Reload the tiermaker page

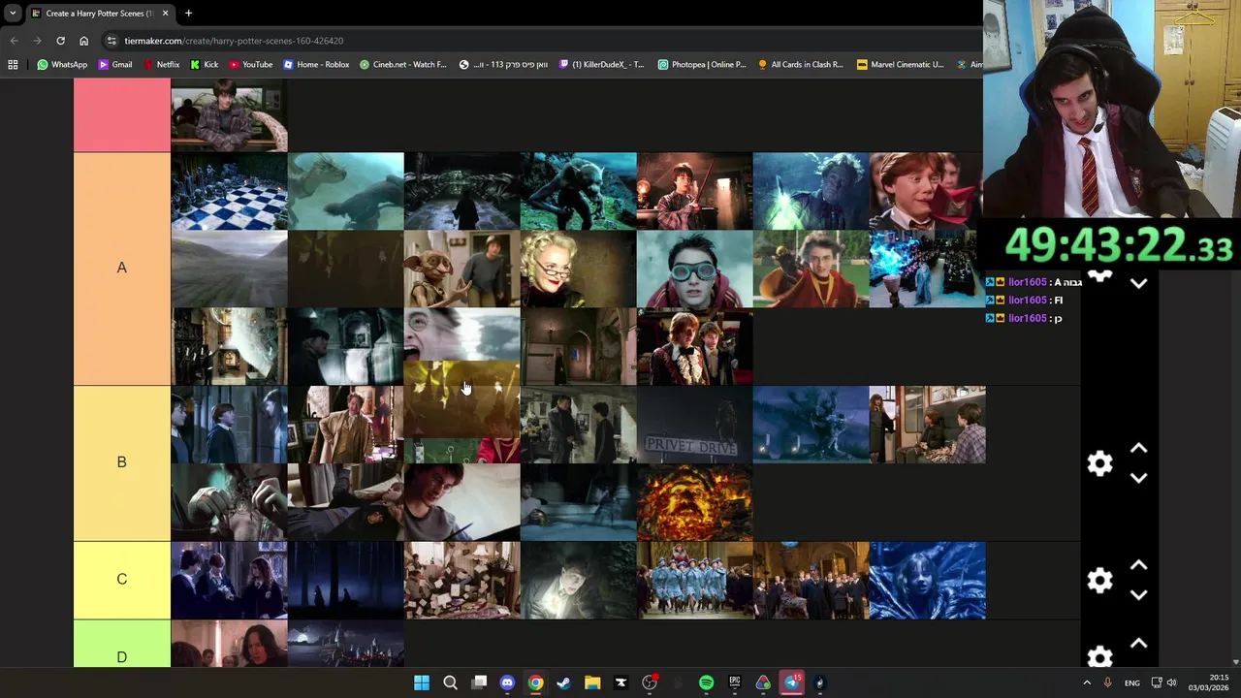[60, 41]
